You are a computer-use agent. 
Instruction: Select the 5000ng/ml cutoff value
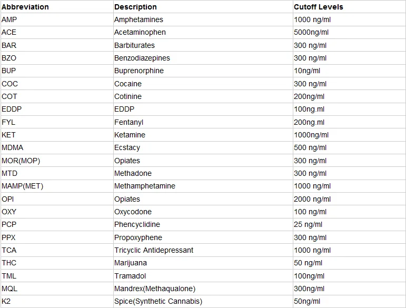tap(311, 32)
